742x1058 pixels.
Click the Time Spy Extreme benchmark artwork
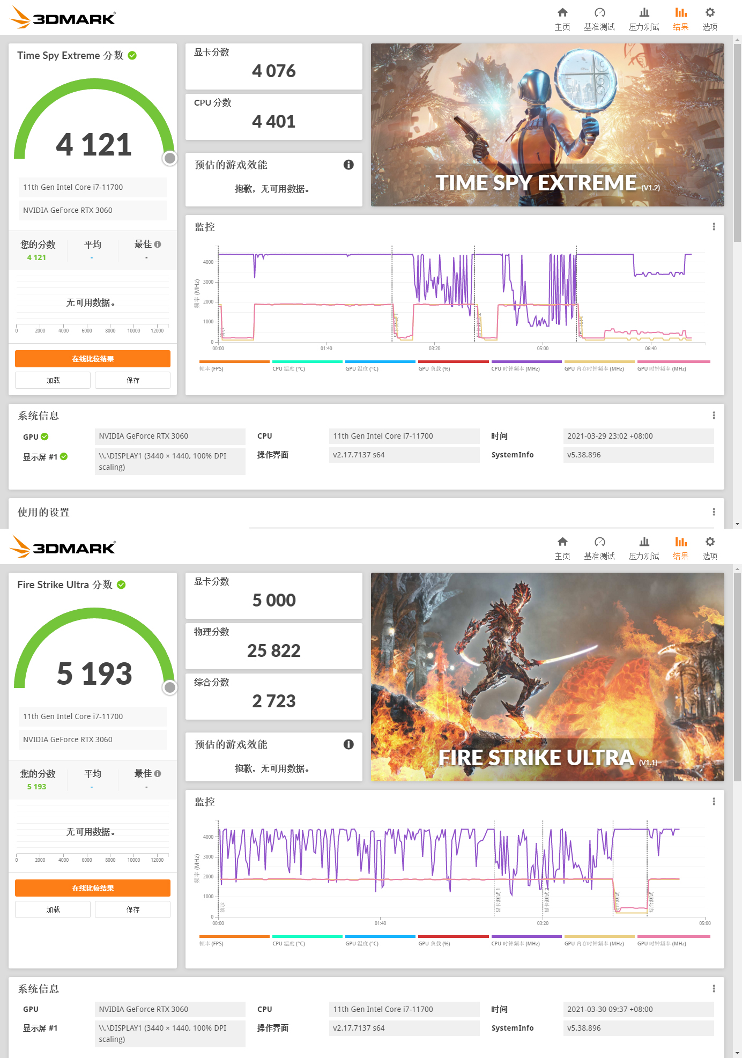pyautogui.click(x=547, y=125)
